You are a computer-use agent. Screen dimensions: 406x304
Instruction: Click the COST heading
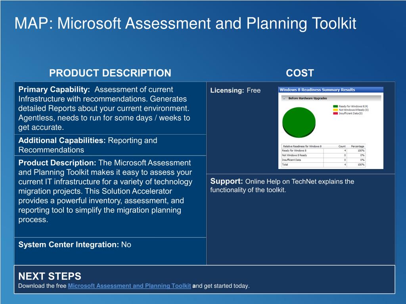300,73
